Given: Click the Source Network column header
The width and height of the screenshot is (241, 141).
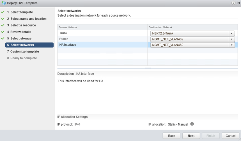Looking at the screenshot, I should (x=102, y=27).
